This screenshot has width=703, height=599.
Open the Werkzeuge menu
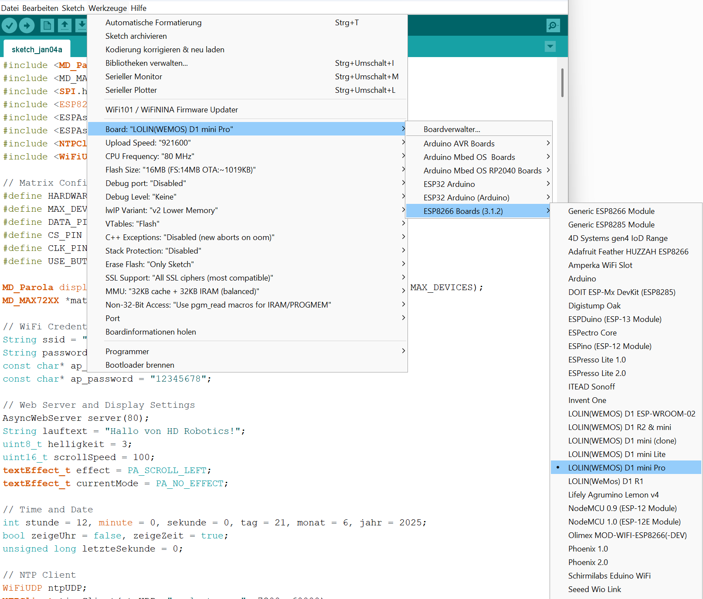pyautogui.click(x=107, y=8)
